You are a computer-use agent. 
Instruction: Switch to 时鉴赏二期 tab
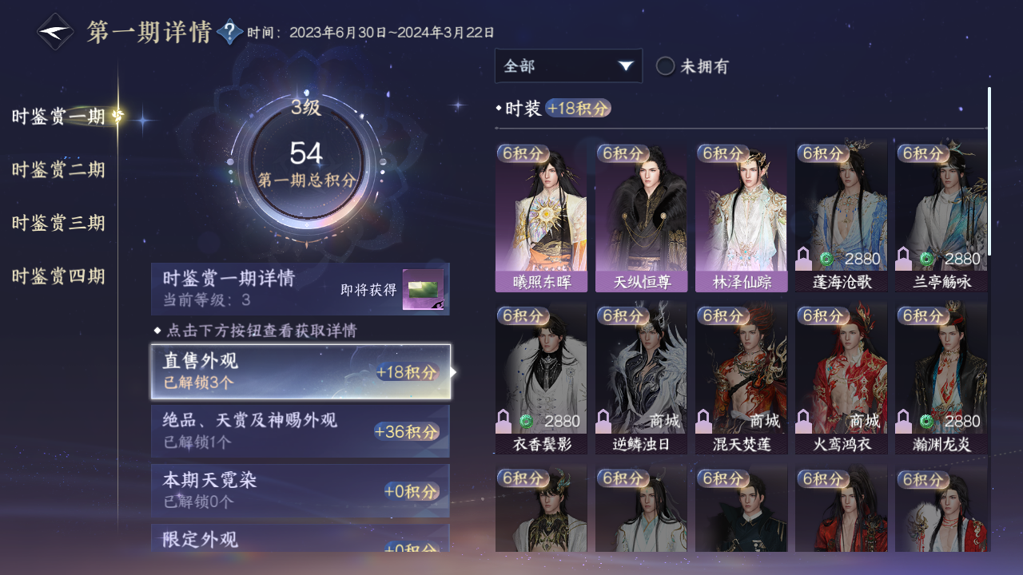pos(58,169)
